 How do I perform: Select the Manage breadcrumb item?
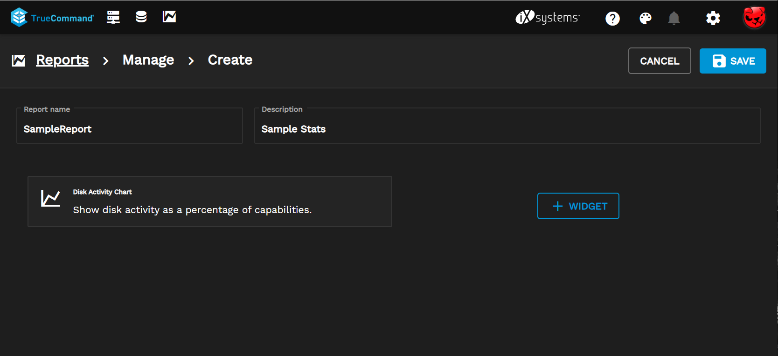coord(148,60)
